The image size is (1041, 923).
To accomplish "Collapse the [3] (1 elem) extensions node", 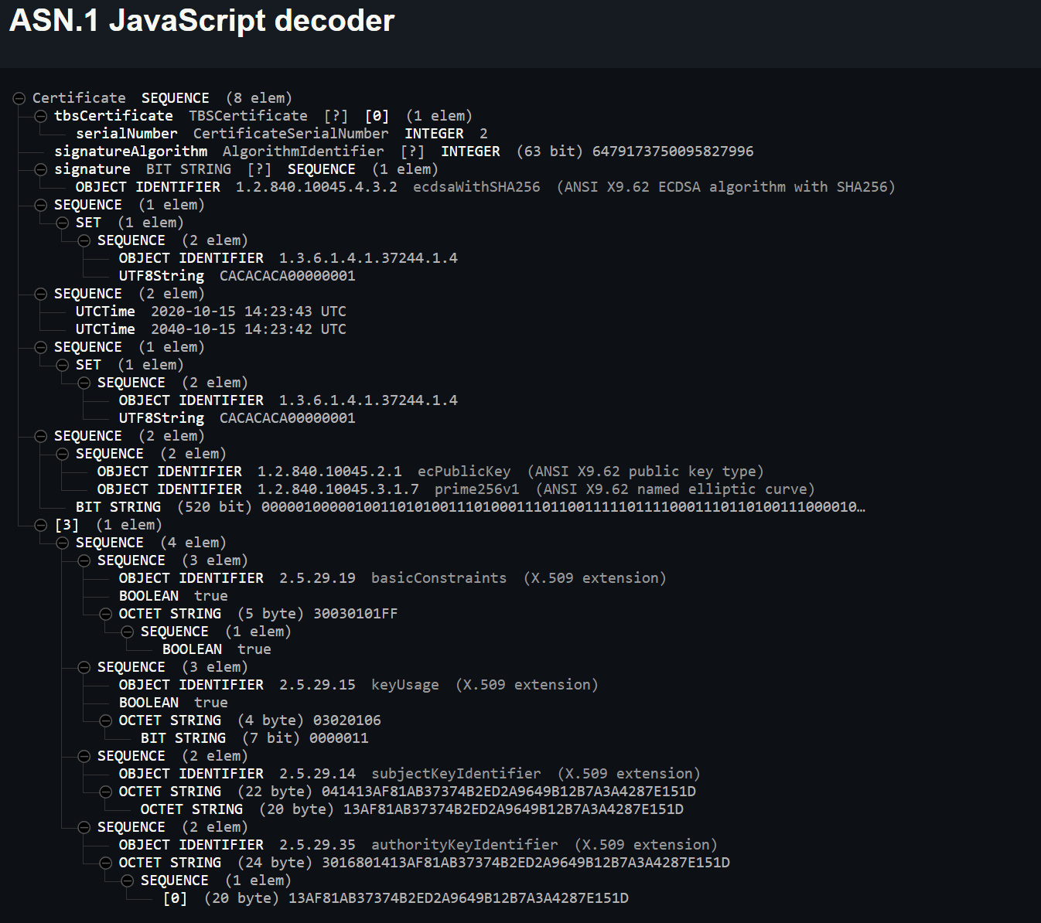I will point(41,525).
